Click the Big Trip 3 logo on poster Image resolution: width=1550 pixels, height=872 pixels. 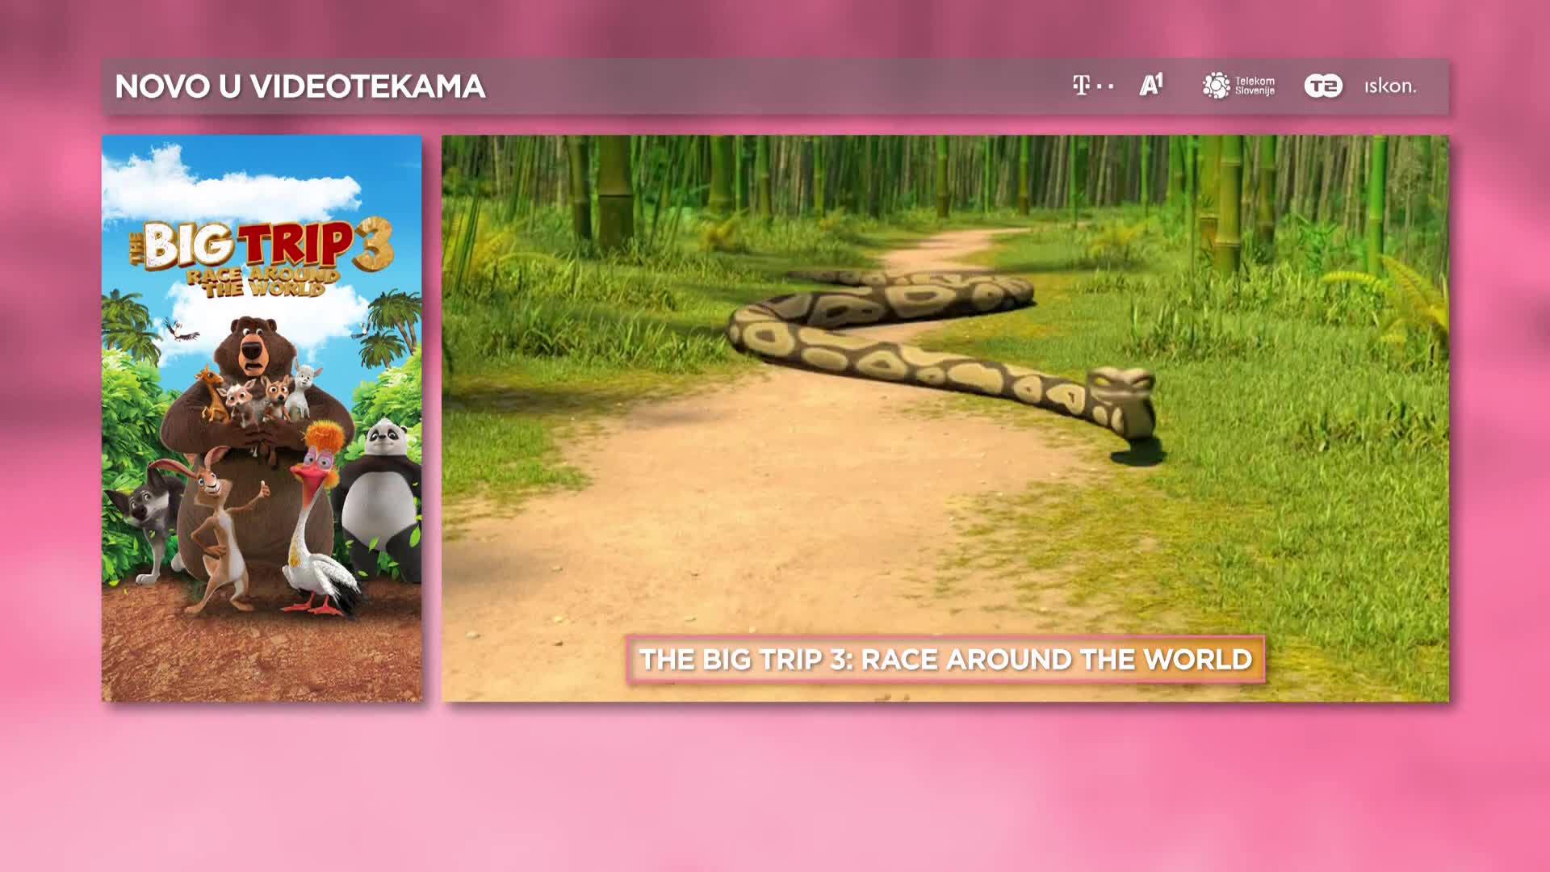point(261,246)
